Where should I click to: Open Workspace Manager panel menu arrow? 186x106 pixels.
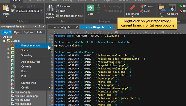35,26
